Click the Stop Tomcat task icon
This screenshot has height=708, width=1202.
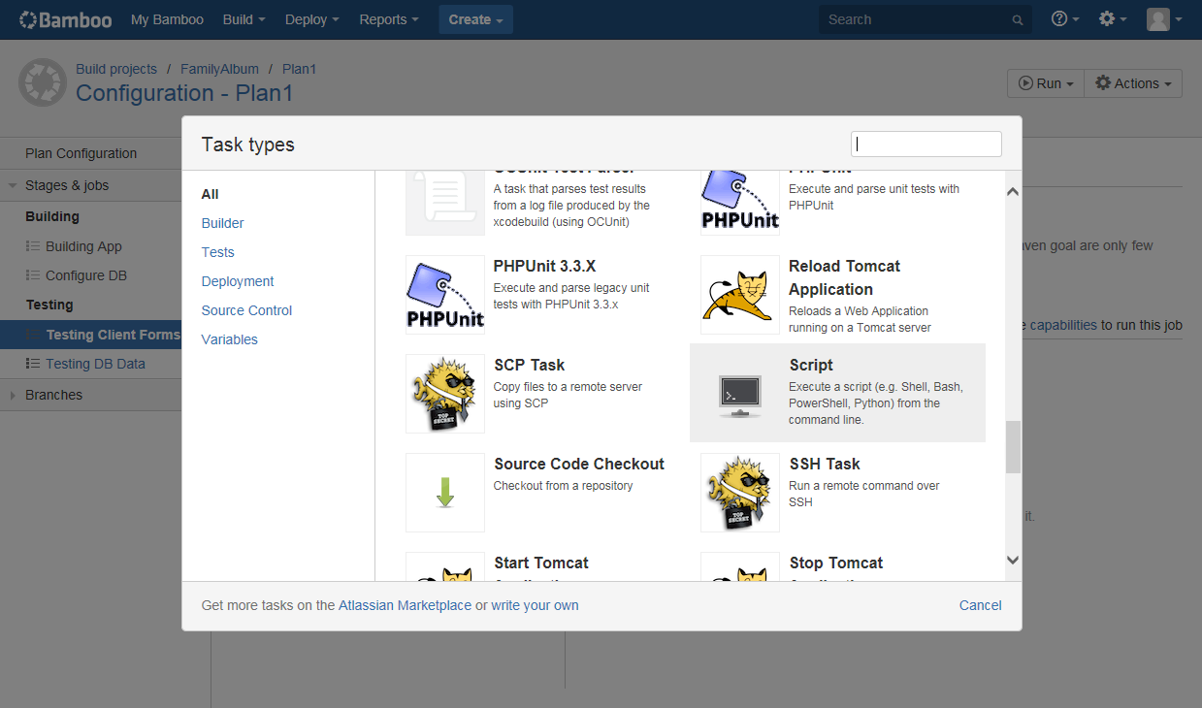(739, 578)
